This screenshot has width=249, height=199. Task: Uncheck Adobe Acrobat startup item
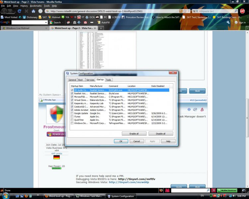pos(72,110)
